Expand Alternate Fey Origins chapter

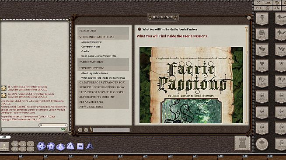click(x=103, y=97)
